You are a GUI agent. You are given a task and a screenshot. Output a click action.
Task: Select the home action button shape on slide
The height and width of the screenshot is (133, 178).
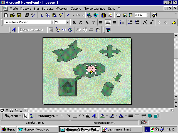tap(67, 87)
